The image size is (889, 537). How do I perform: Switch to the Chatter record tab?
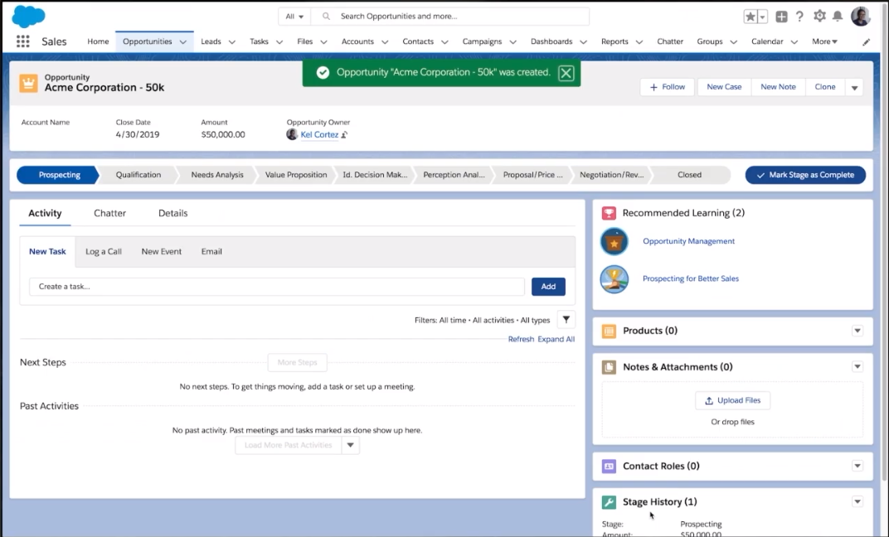click(x=110, y=213)
